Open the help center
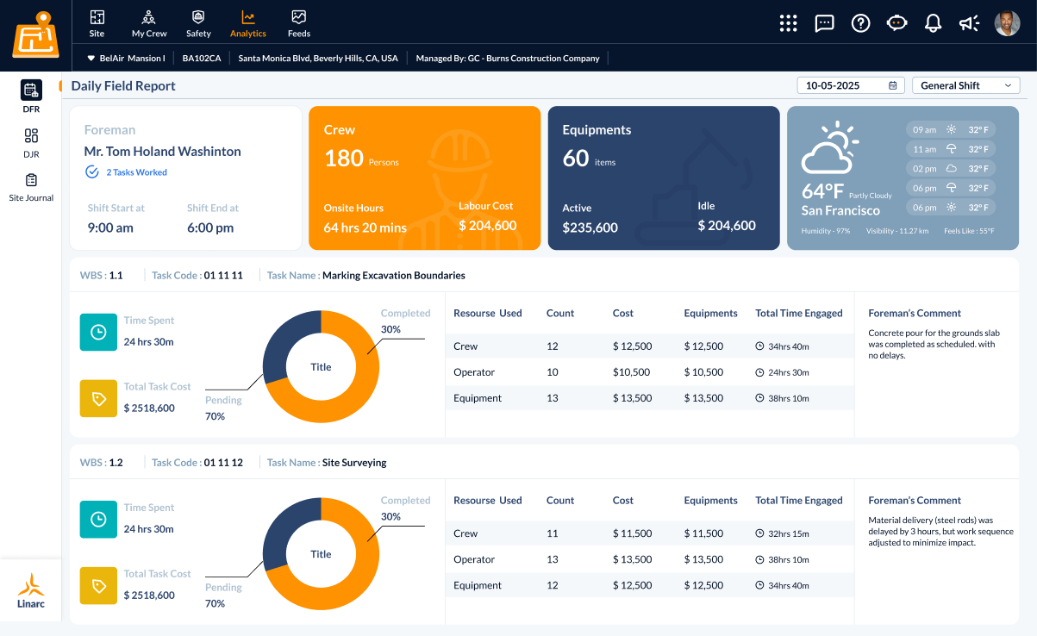Screen dimensions: 1037x636 pos(860,23)
